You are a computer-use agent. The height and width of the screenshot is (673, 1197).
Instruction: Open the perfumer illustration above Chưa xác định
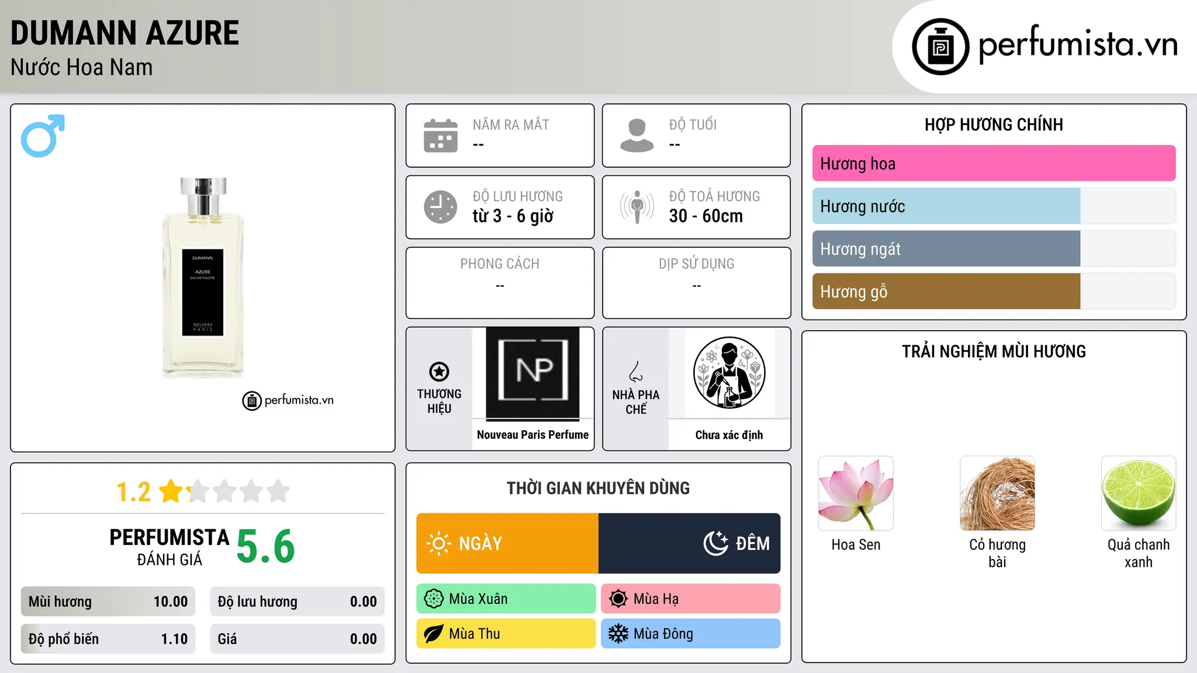click(729, 373)
